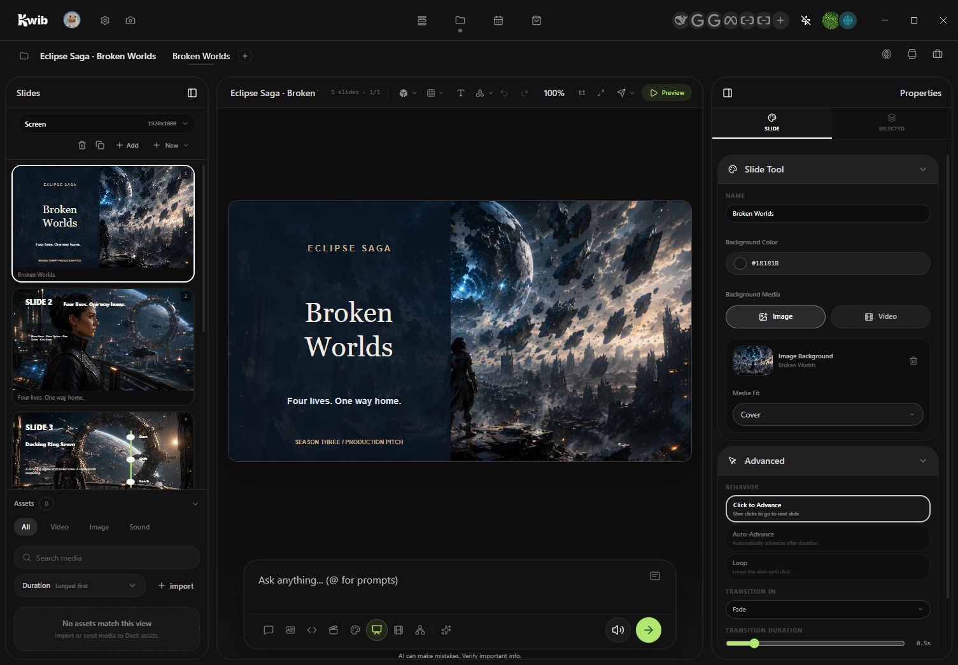Open the Screen 1920x1080 dropdown

[106, 124]
